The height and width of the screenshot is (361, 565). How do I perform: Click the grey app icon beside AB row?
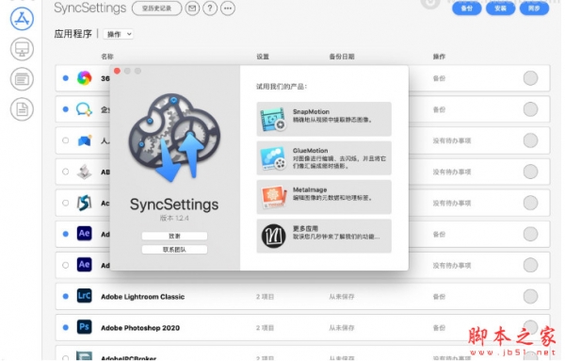coord(85,172)
